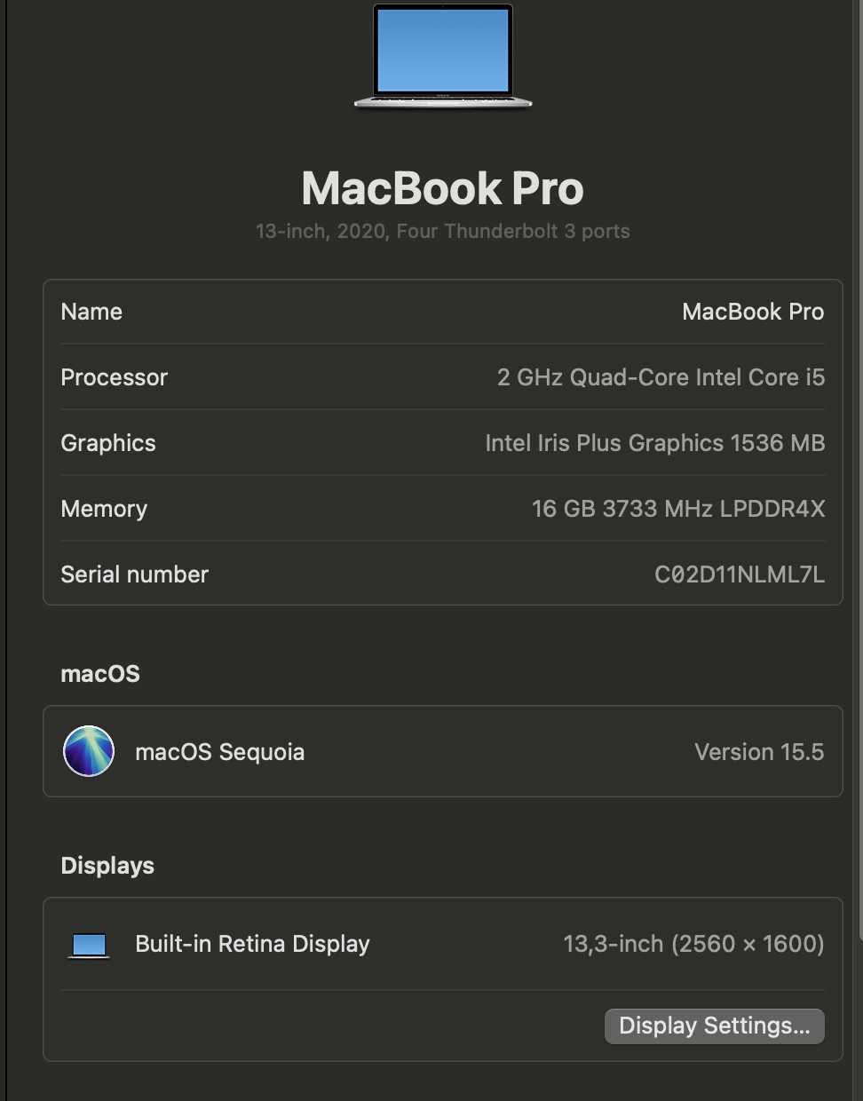Image resolution: width=863 pixels, height=1101 pixels.
Task: Click the 'Processor' label
Action: (114, 377)
